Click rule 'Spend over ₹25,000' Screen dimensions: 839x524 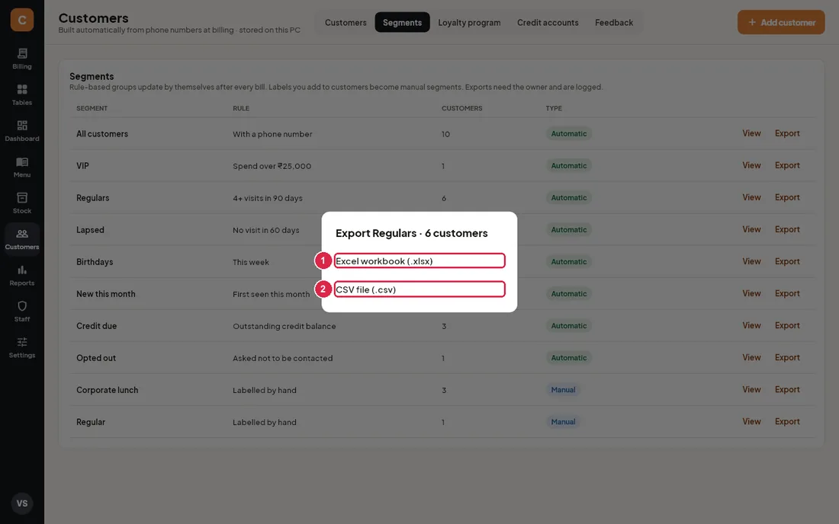[272, 166]
